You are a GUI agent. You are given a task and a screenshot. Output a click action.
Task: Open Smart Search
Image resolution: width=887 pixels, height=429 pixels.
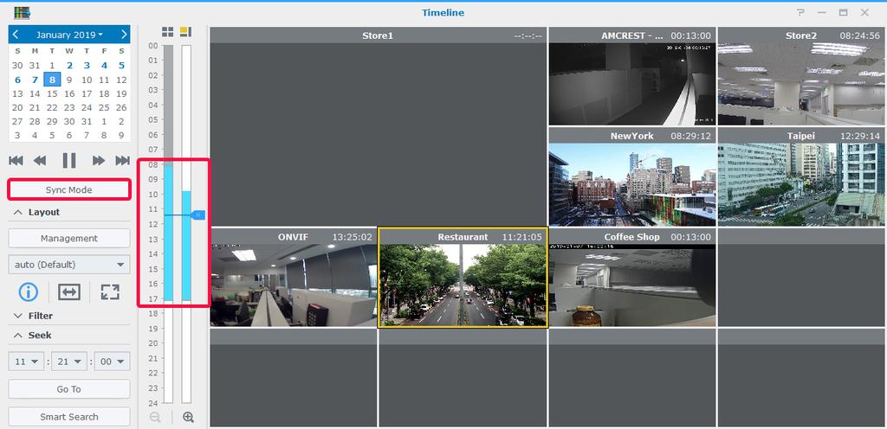tap(69, 417)
